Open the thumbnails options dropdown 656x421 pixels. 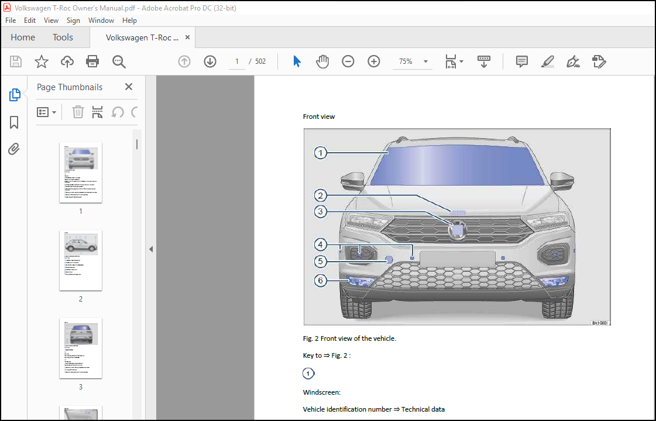[46, 112]
